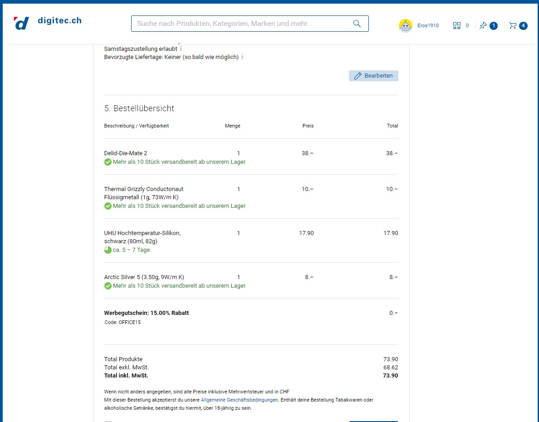Click the digitec logo icon
Screen dimensions: 539x422
pos(21,23)
